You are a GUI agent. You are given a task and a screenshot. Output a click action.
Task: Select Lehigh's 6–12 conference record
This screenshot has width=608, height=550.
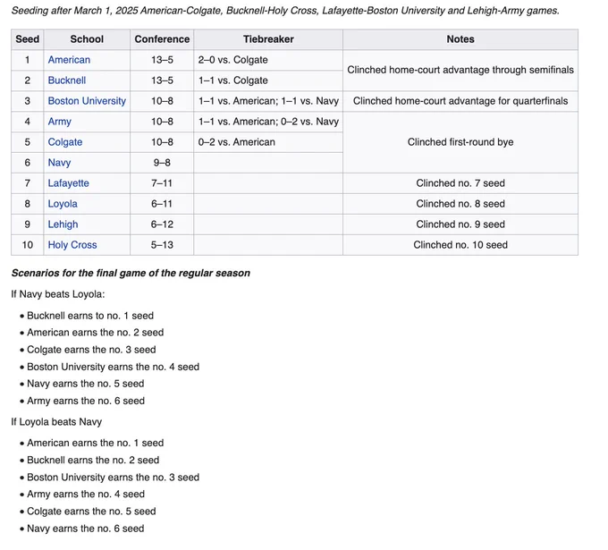[x=162, y=224]
